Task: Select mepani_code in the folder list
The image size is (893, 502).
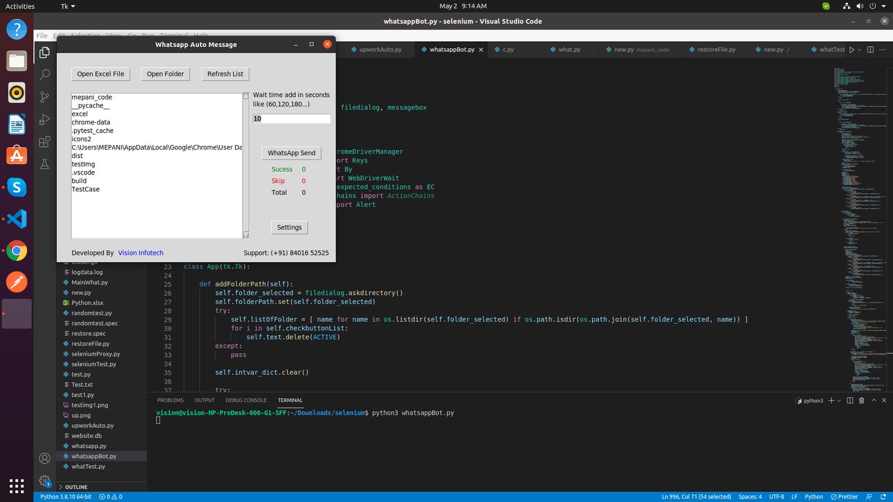Action: [92, 97]
